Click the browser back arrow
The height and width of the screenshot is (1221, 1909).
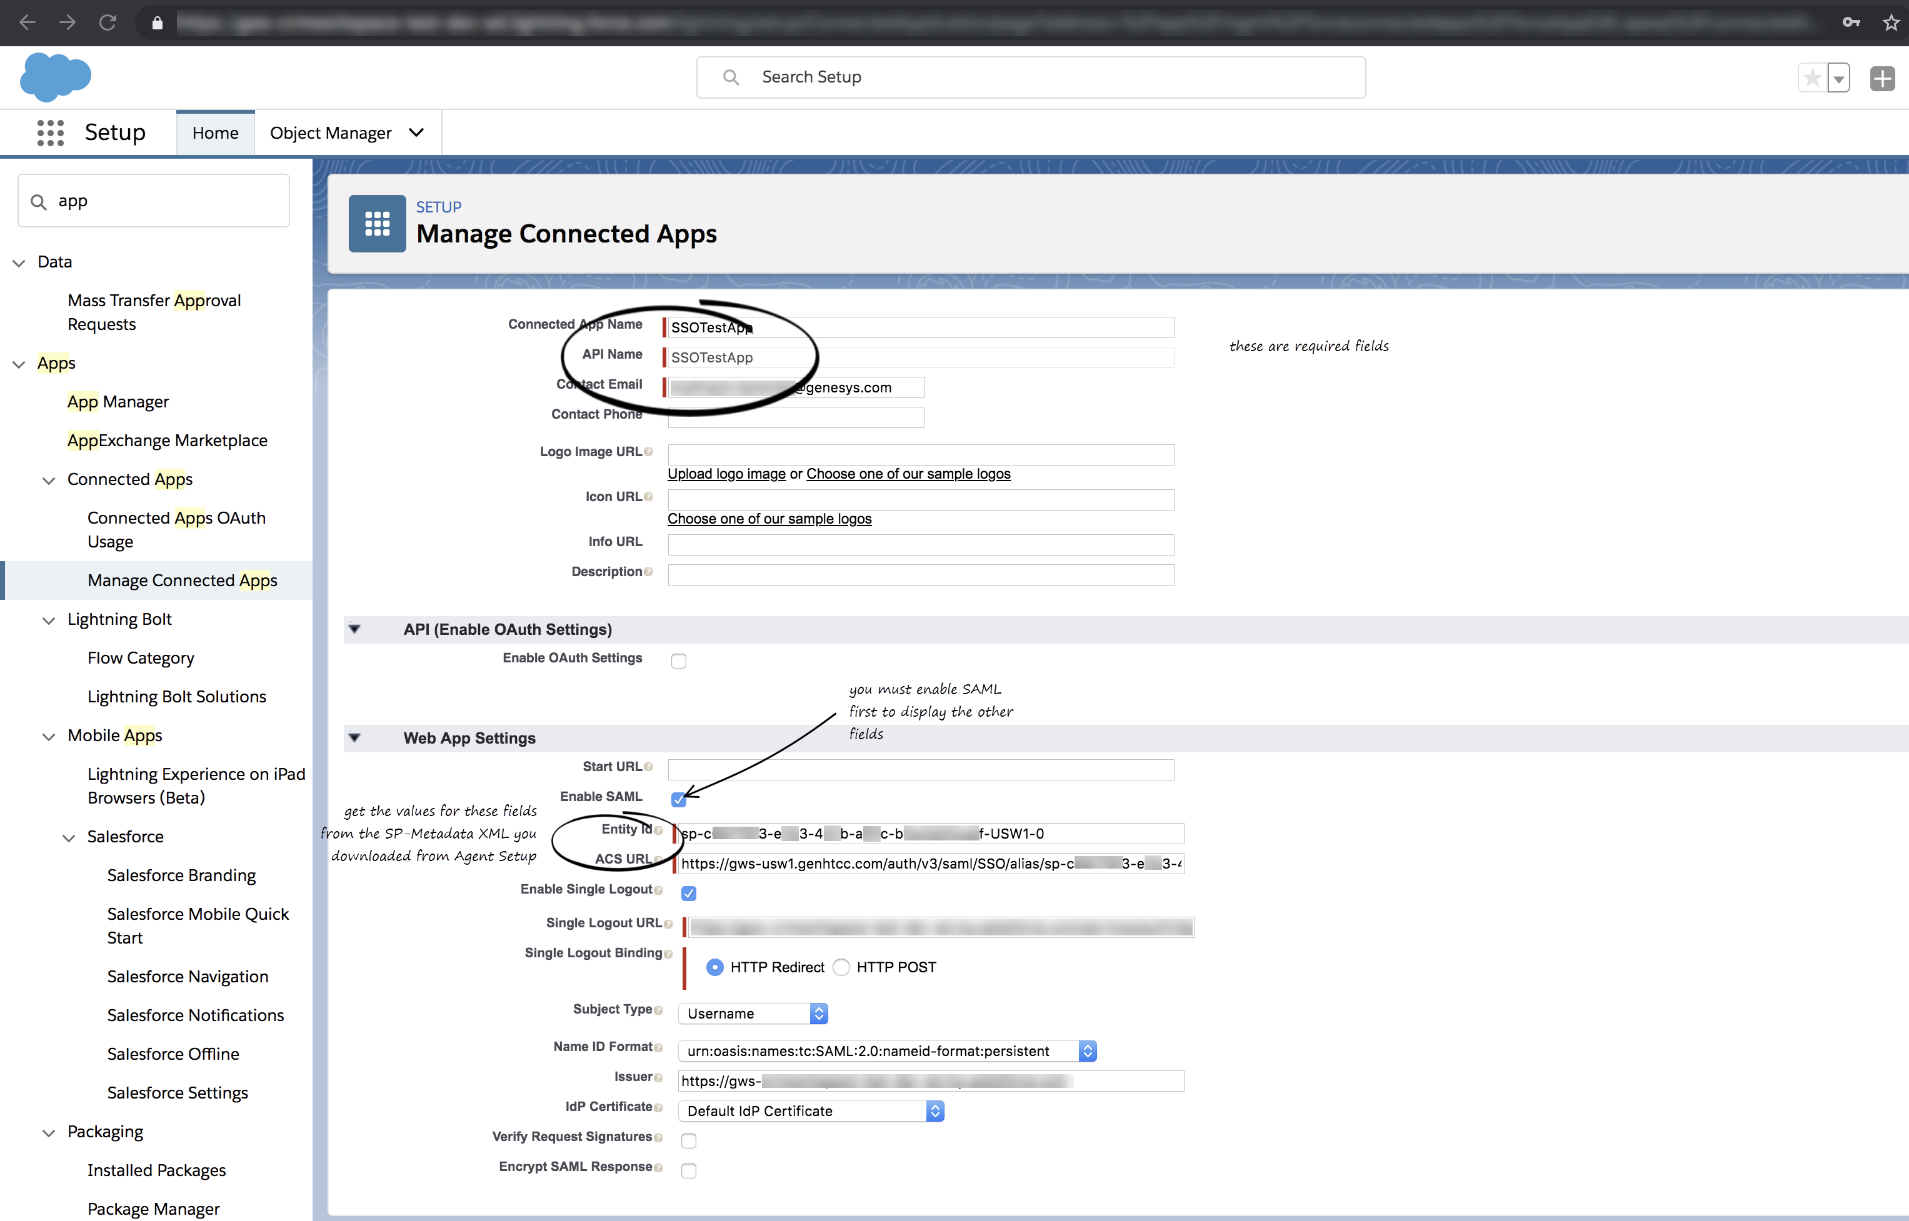click(x=28, y=22)
